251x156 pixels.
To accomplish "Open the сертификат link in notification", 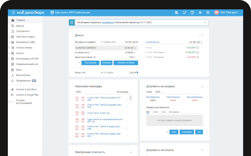I will tap(108, 22).
